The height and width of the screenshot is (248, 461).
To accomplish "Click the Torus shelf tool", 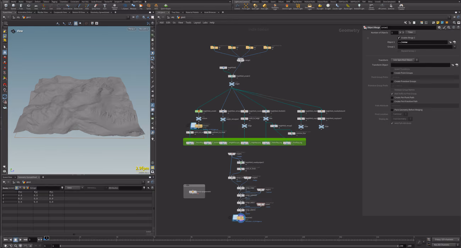I will tap(28, 6).
